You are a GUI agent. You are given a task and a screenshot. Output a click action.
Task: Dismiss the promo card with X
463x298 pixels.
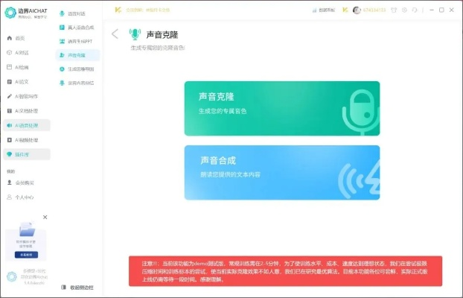point(45,217)
